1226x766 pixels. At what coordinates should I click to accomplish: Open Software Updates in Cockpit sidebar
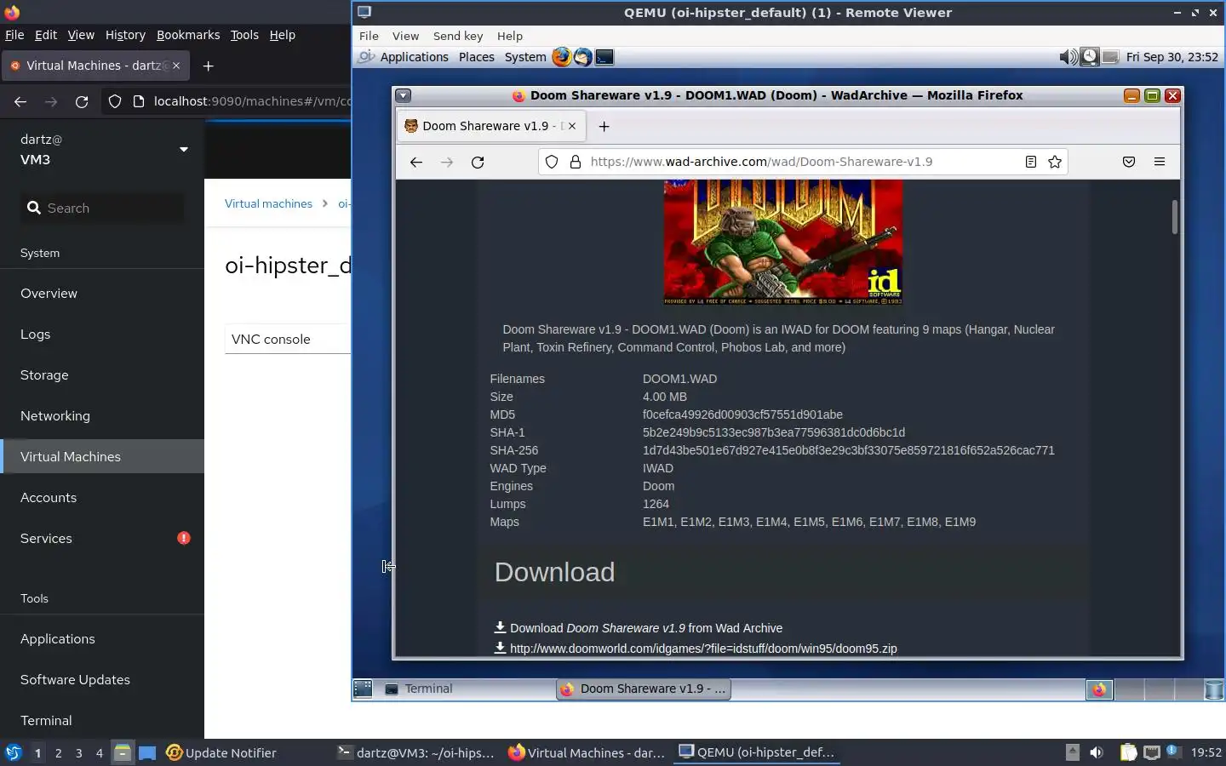[x=102, y=679]
